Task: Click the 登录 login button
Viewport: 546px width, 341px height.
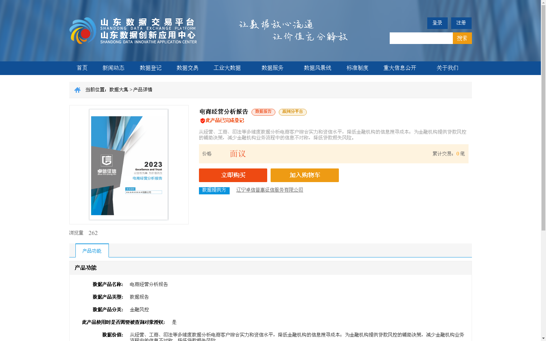Action: [437, 23]
